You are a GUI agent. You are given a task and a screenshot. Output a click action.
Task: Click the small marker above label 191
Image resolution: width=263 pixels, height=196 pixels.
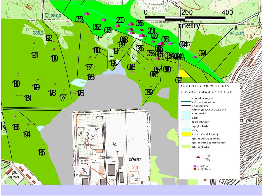(x=34, y=43)
